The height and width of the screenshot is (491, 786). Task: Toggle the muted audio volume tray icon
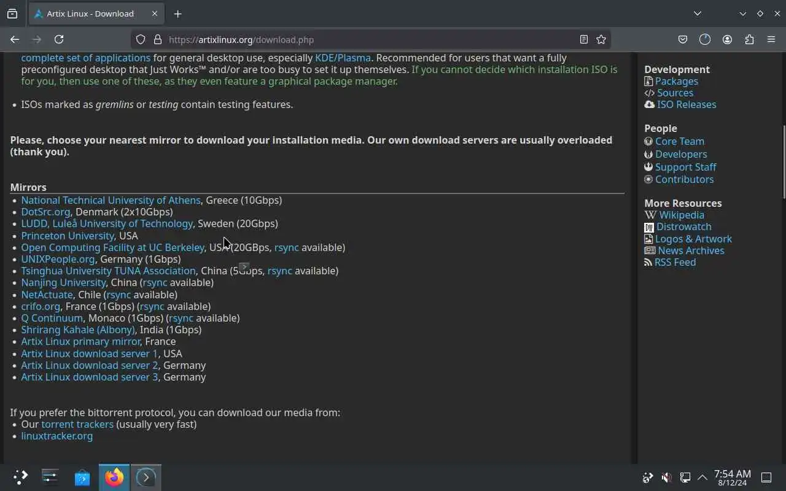pyautogui.click(x=667, y=477)
